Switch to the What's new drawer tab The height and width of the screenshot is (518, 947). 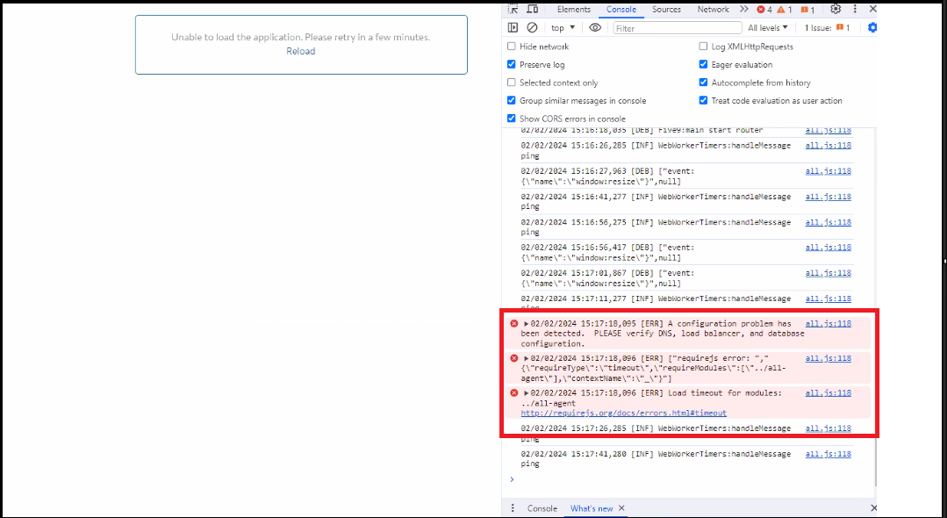click(x=591, y=507)
